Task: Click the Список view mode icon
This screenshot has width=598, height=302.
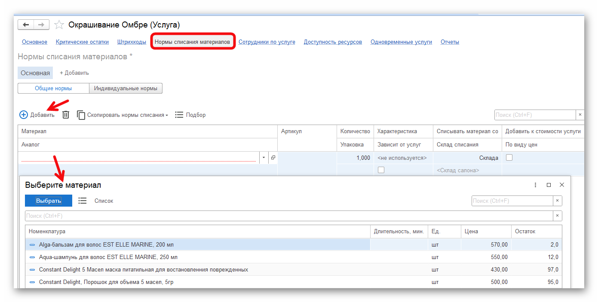Action: point(83,201)
